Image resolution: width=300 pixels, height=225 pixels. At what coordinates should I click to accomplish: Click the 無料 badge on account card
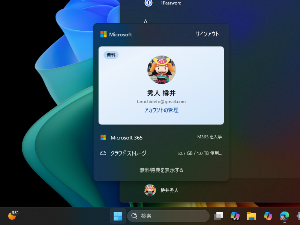pos(111,55)
